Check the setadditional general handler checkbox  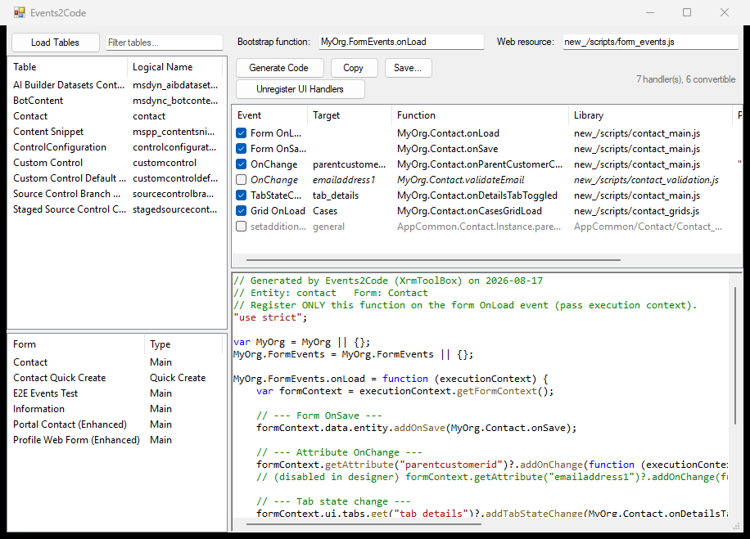[x=241, y=227]
